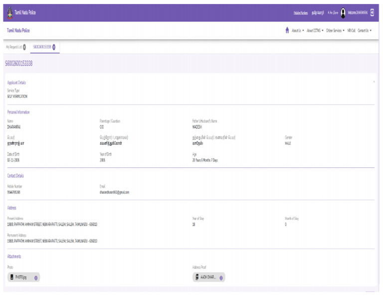Go to home via the house icon
The width and height of the screenshot is (383, 296).
tap(287, 30)
